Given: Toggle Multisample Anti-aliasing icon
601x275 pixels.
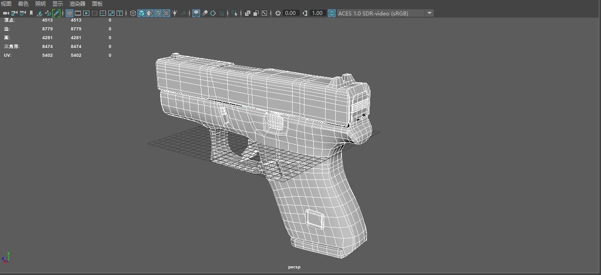Looking at the screenshot, I should point(213,13).
